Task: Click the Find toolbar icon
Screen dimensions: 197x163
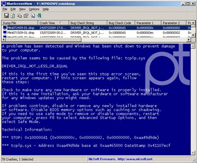Action: point(33,16)
